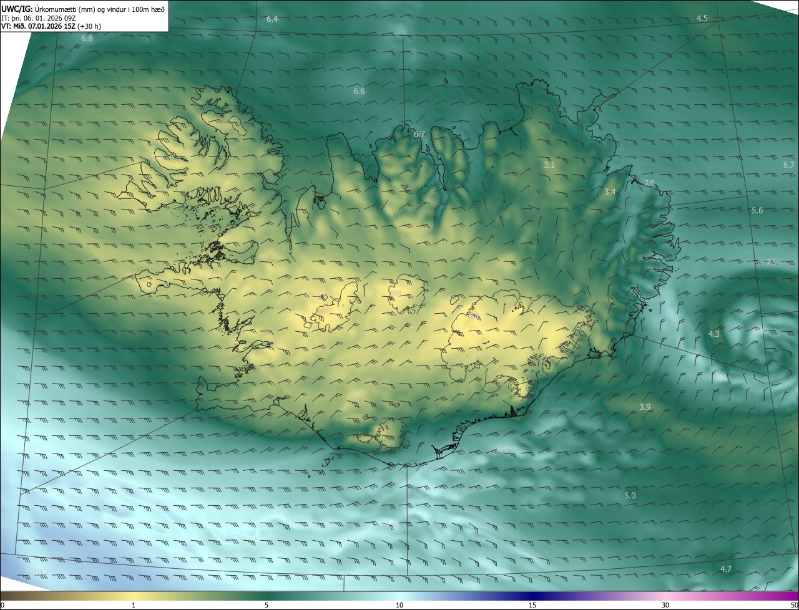Click the '1' tick on the color scale
Image resolution: width=799 pixels, height=610 pixels.
(134, 605)
